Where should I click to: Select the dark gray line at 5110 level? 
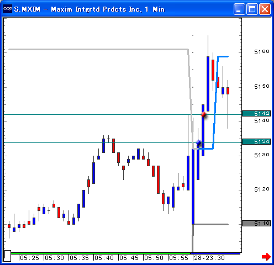tap(211, 224)
